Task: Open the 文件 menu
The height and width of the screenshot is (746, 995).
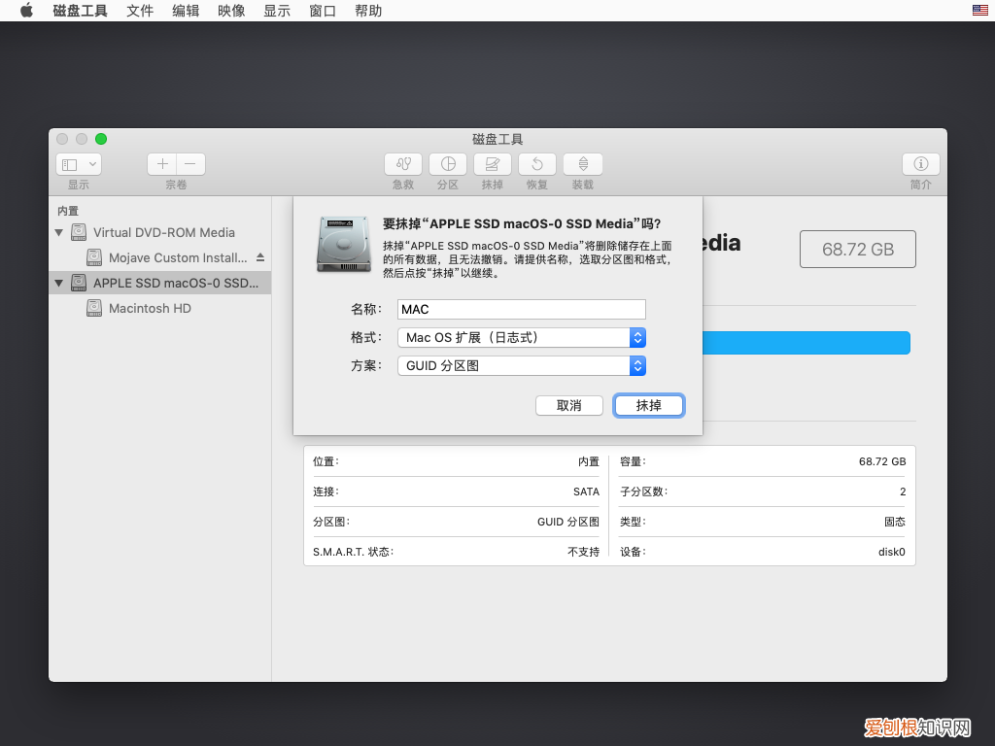Action: coord(140,11)
